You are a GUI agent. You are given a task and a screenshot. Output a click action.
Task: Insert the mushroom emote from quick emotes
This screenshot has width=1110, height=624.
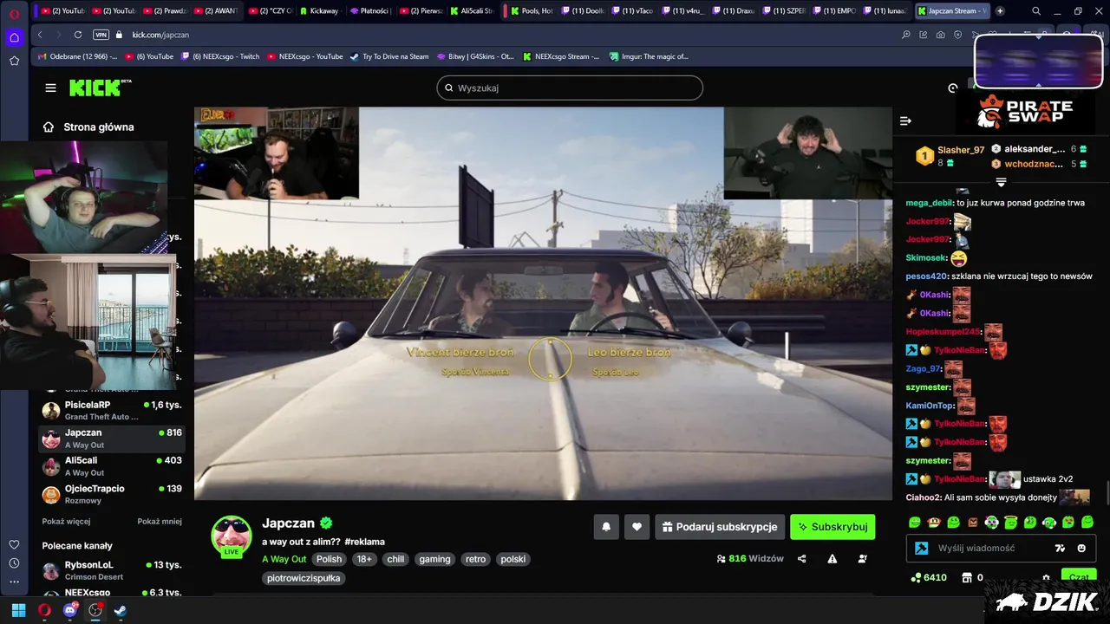pos(934,522)
